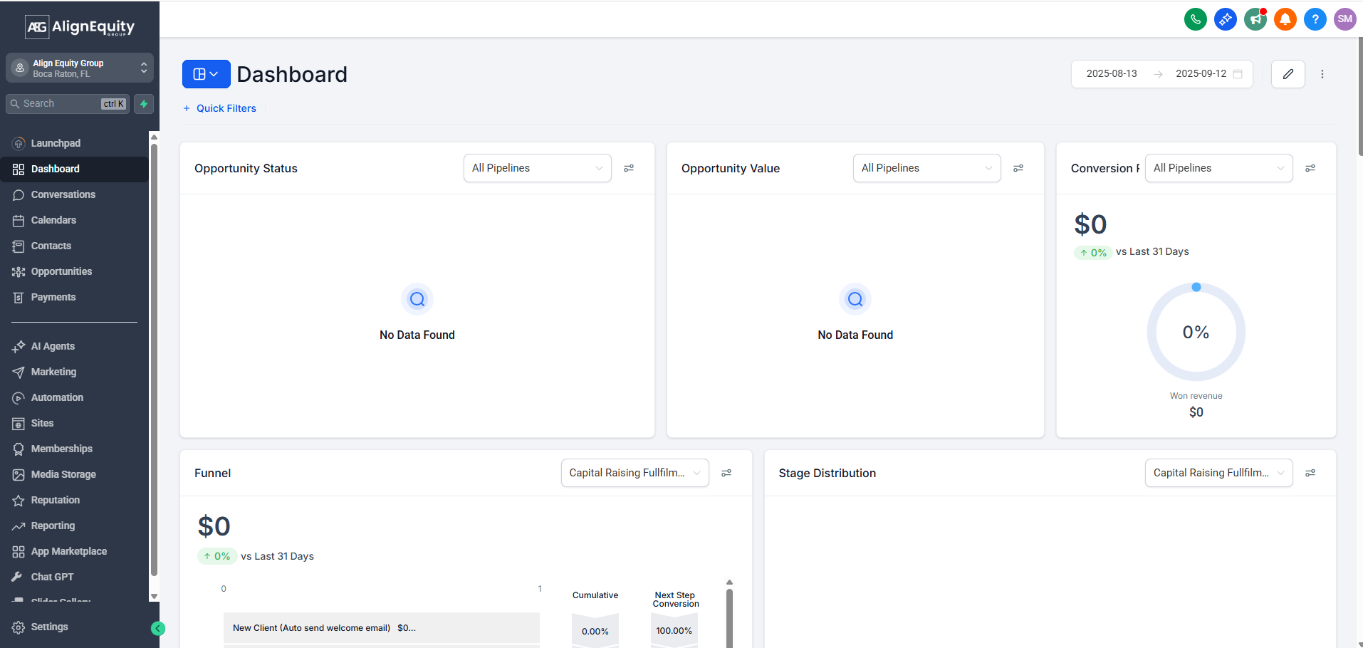Open Opportunities in the sidebar
The image size is (1363, 648).
point(61,271)
